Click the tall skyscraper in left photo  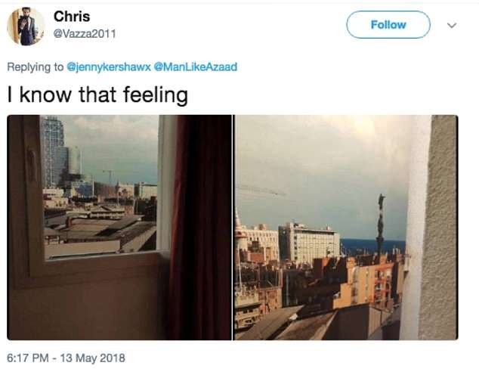[53, 150]
